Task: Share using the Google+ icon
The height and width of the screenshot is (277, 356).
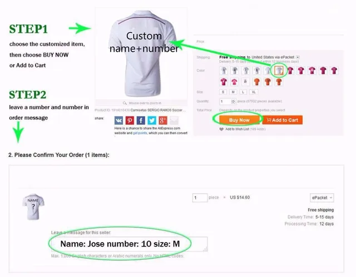Action: pyautogui.click(x=163, y=120)
